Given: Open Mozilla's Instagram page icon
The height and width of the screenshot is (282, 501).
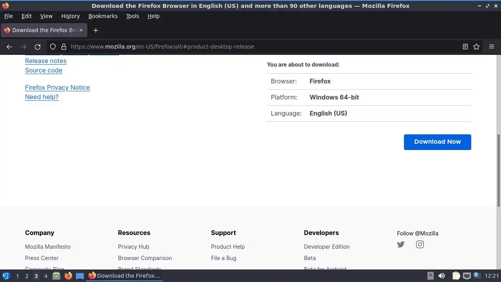Looking at the screenshot, I should (x=420, y=244).
